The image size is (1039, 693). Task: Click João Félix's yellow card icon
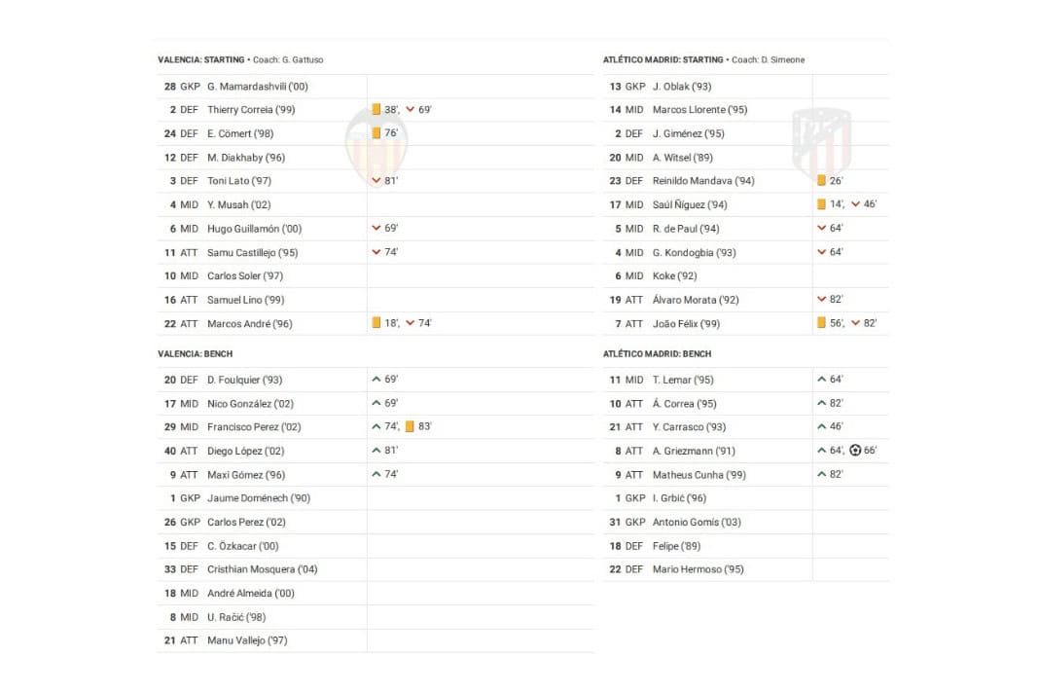pos(821,323)
